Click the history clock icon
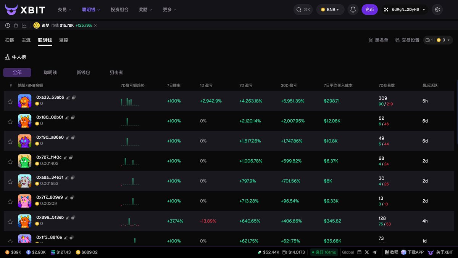458x258 pixels. (8, 26)
